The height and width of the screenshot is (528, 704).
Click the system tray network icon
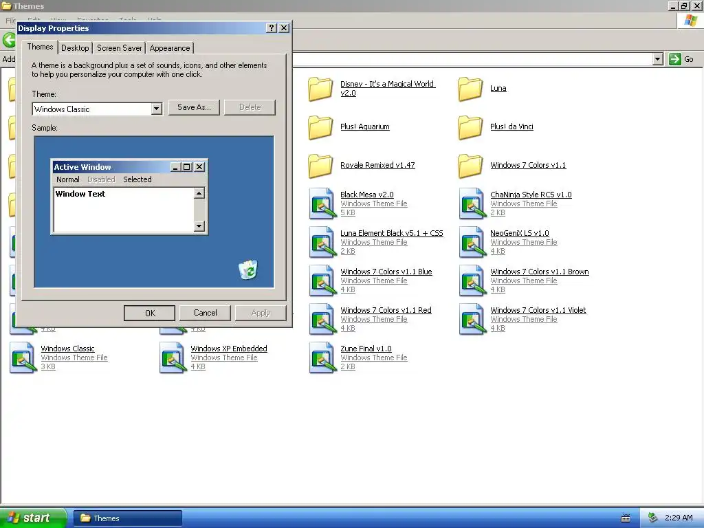653,518
